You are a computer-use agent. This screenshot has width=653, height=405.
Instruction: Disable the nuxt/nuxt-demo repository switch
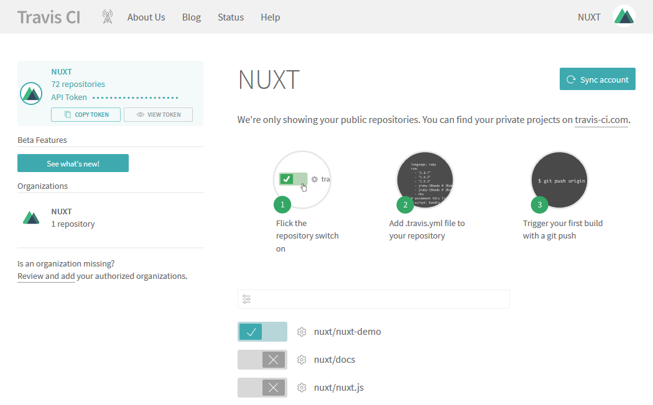[x=262, y=332]
